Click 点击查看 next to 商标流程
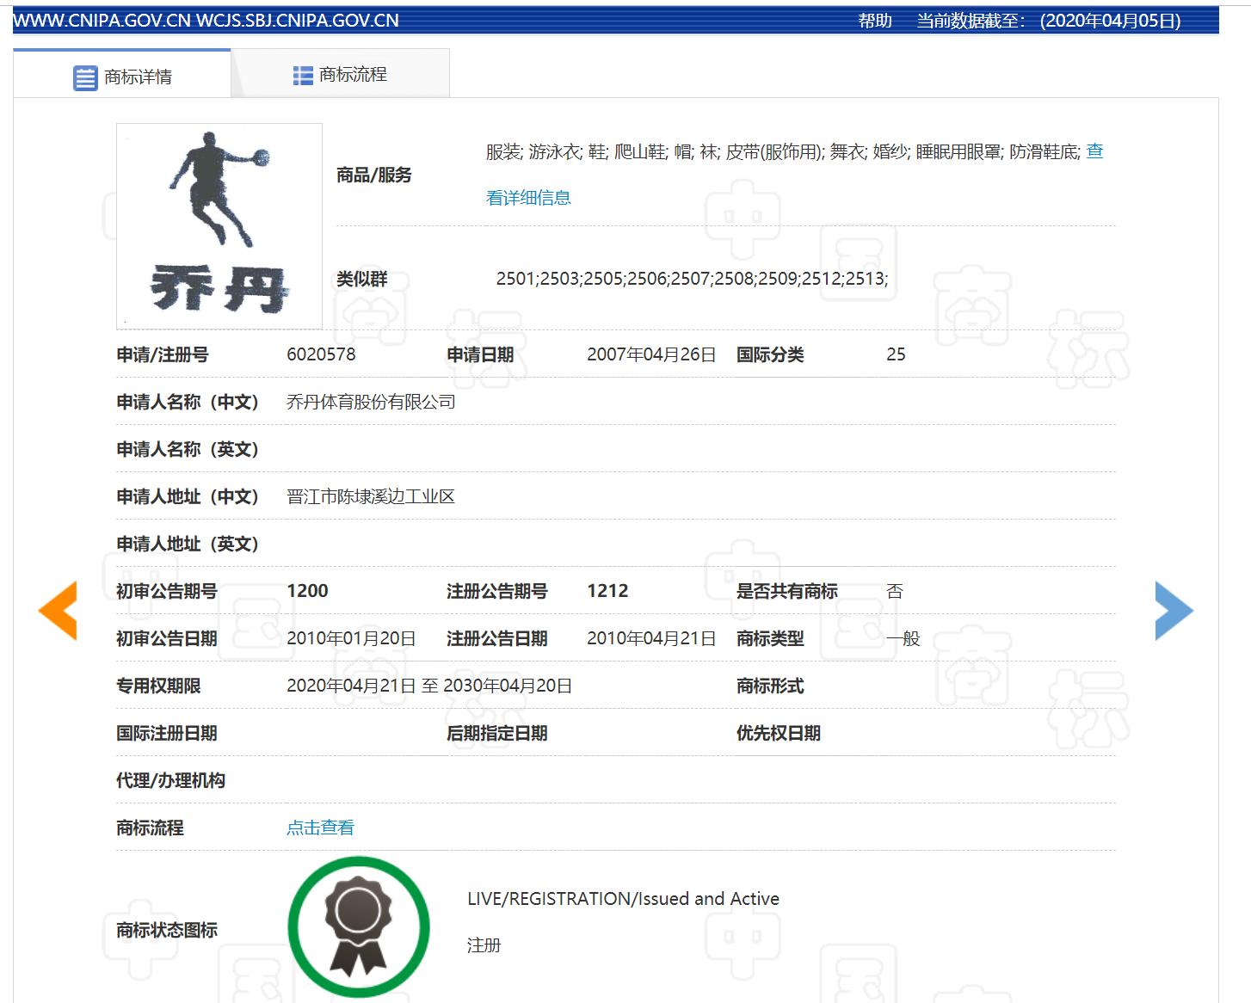This screenshot has height=1003, width=1251. tap(320, 827)
